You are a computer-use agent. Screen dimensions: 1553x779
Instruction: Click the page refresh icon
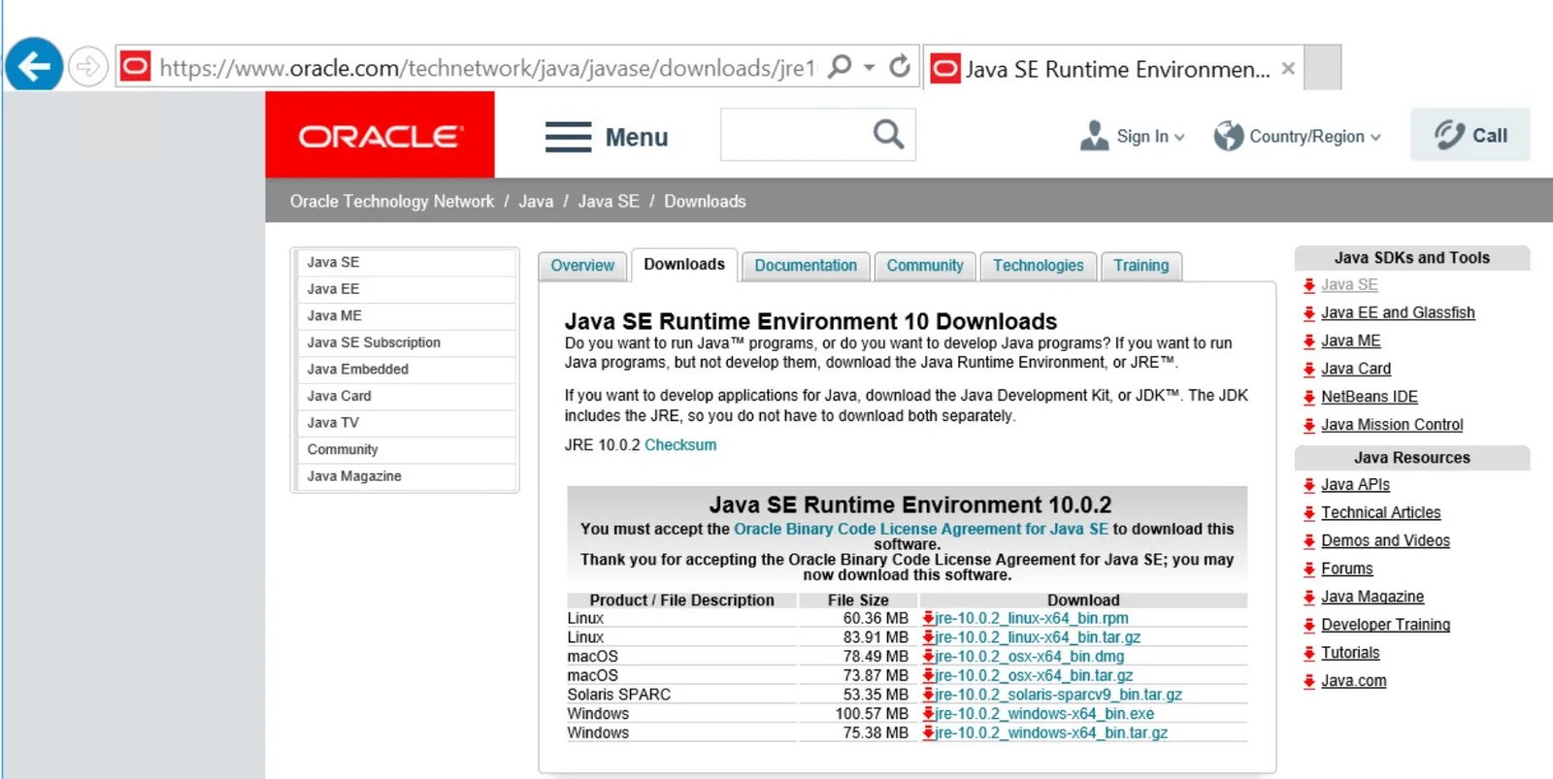[x=900, y=66]
